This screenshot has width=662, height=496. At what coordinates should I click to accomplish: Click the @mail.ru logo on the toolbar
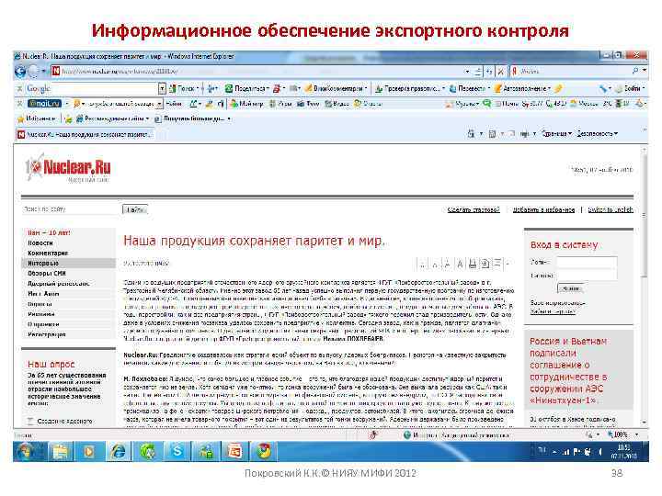44,104
